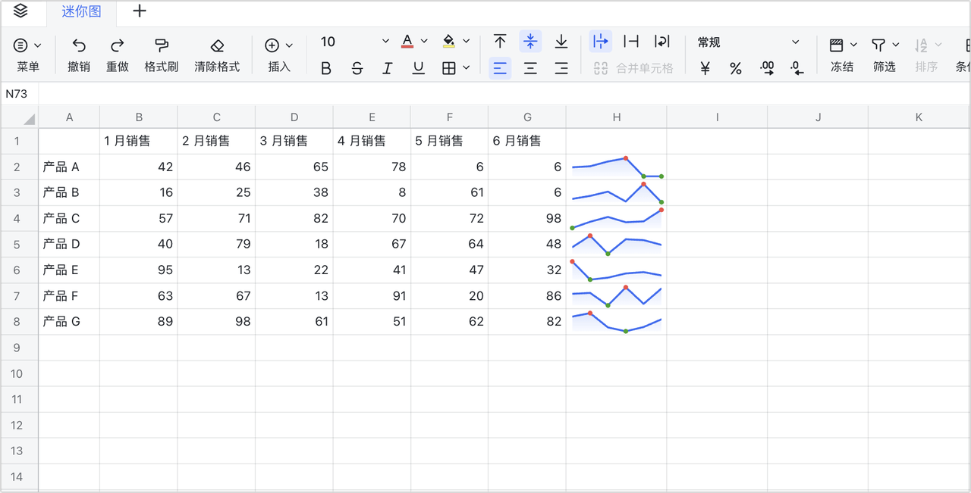This screenshot has width=971, height=493.
Task: Click the N73 name box
Action: (x=20, y=94)
